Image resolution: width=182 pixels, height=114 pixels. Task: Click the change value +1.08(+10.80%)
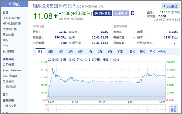76,13
